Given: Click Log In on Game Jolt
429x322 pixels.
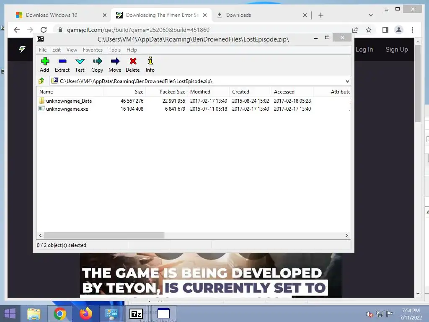Looking at the screenshot, I should [x=364, y=49].
